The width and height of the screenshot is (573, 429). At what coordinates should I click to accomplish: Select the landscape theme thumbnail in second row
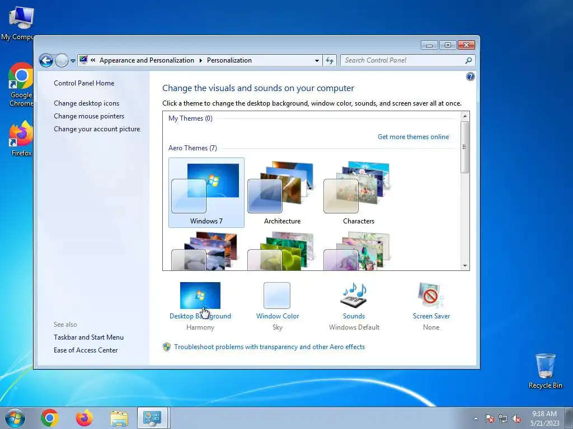(x=206, y=251)
